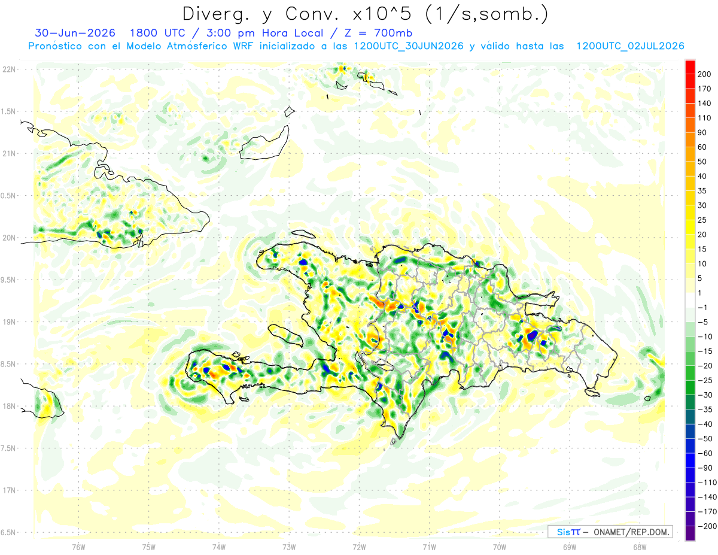The image size is (718, 555).
Task: Click the '-170' color scale label
Action: pos(706,512)
